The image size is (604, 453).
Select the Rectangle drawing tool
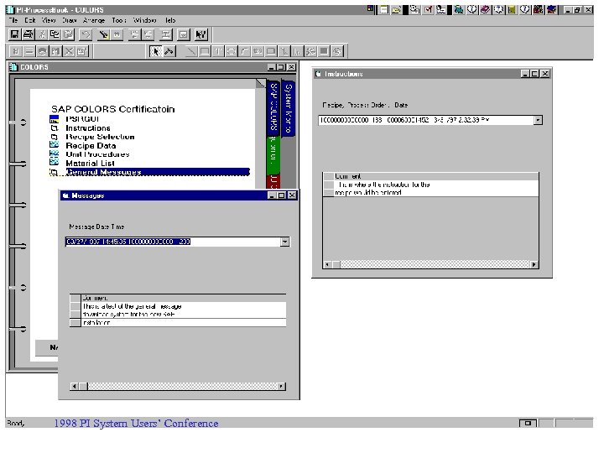coord(205,51)
